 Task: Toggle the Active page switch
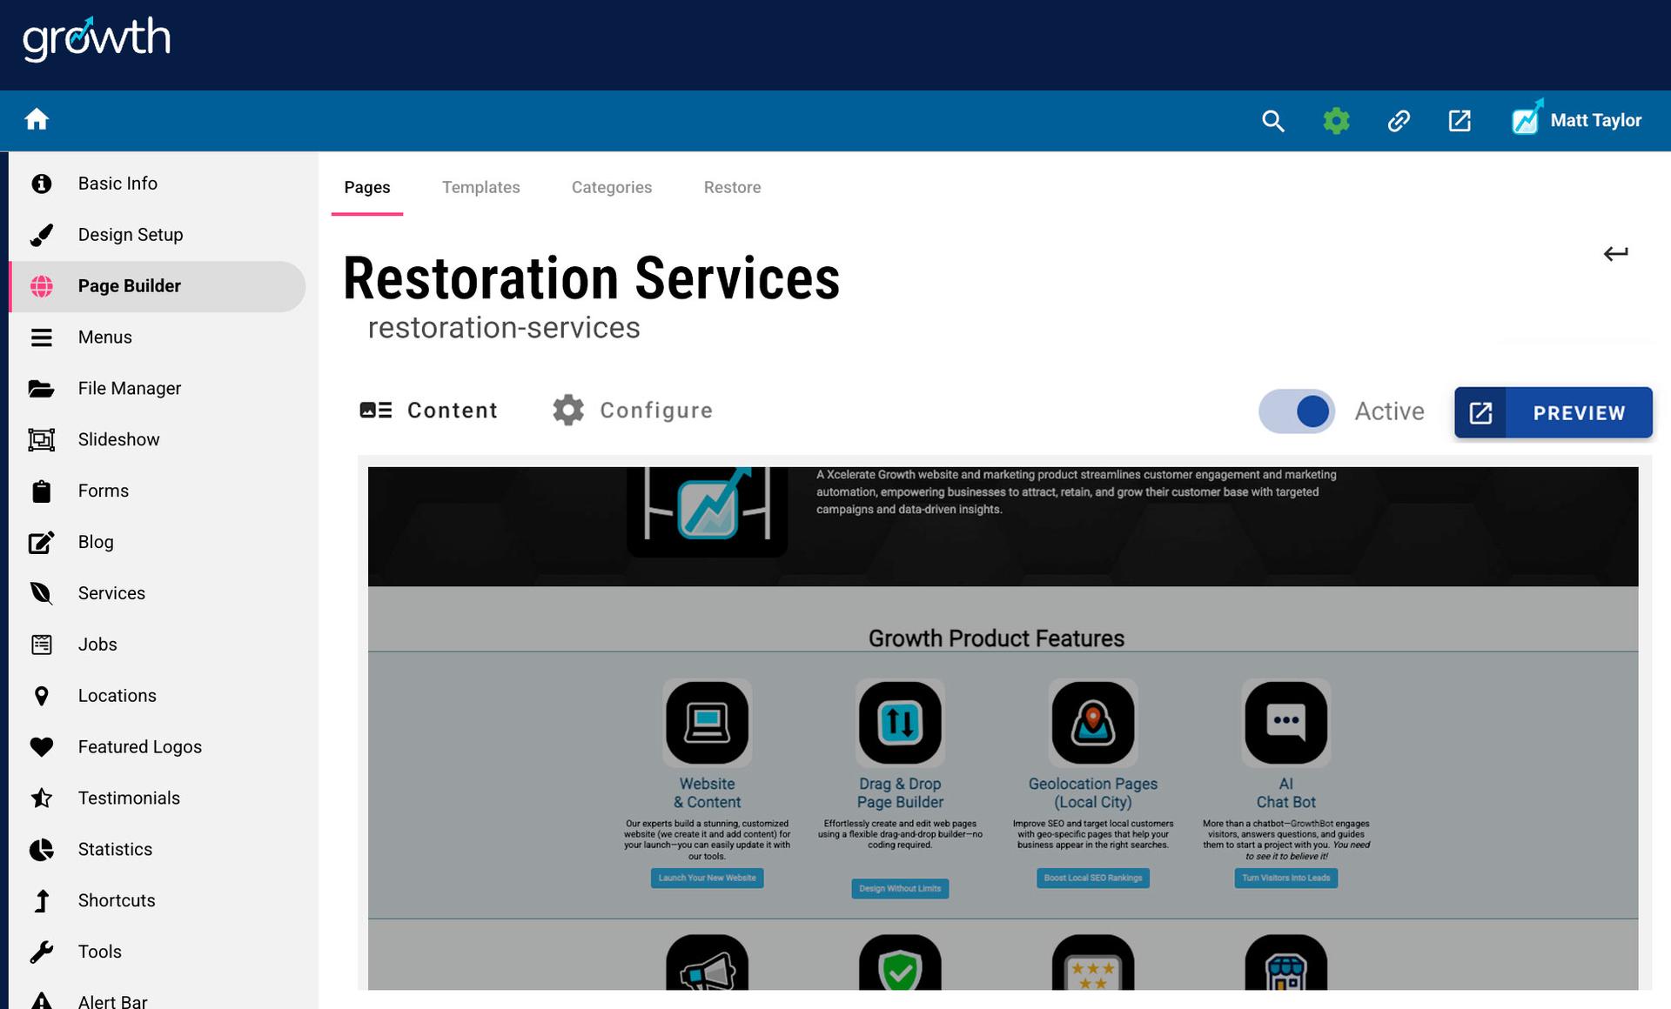(x=1296, y=411)
